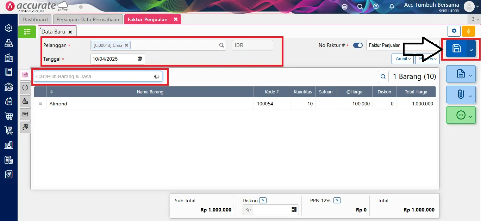The width and height of the screenshot is (481, 221).
Task: Toggle the Diskon percent button
Action: tap(263, 200)
